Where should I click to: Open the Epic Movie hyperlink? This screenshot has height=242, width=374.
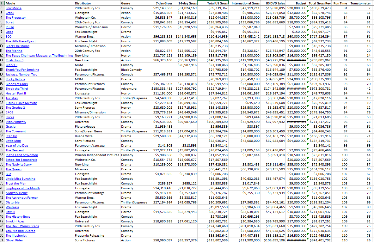click(13, 8)
